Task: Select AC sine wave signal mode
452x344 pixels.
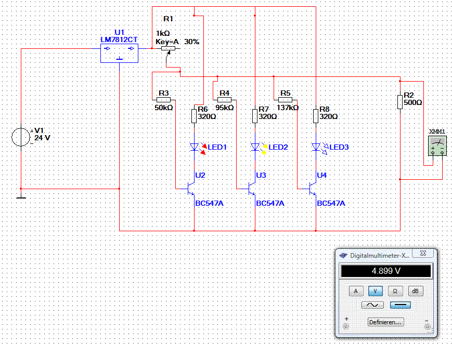Action: point(372,305)
